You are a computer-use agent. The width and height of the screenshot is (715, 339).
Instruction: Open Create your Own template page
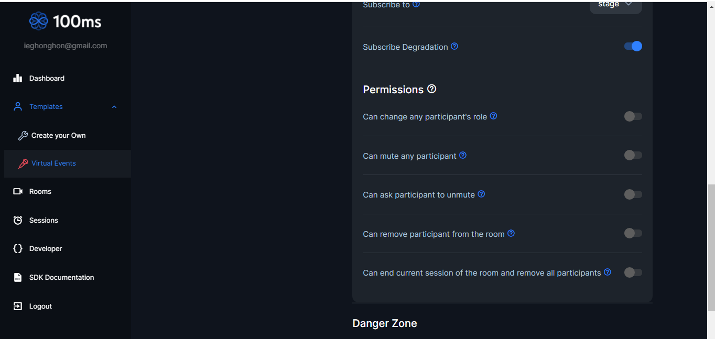[58, 135]
